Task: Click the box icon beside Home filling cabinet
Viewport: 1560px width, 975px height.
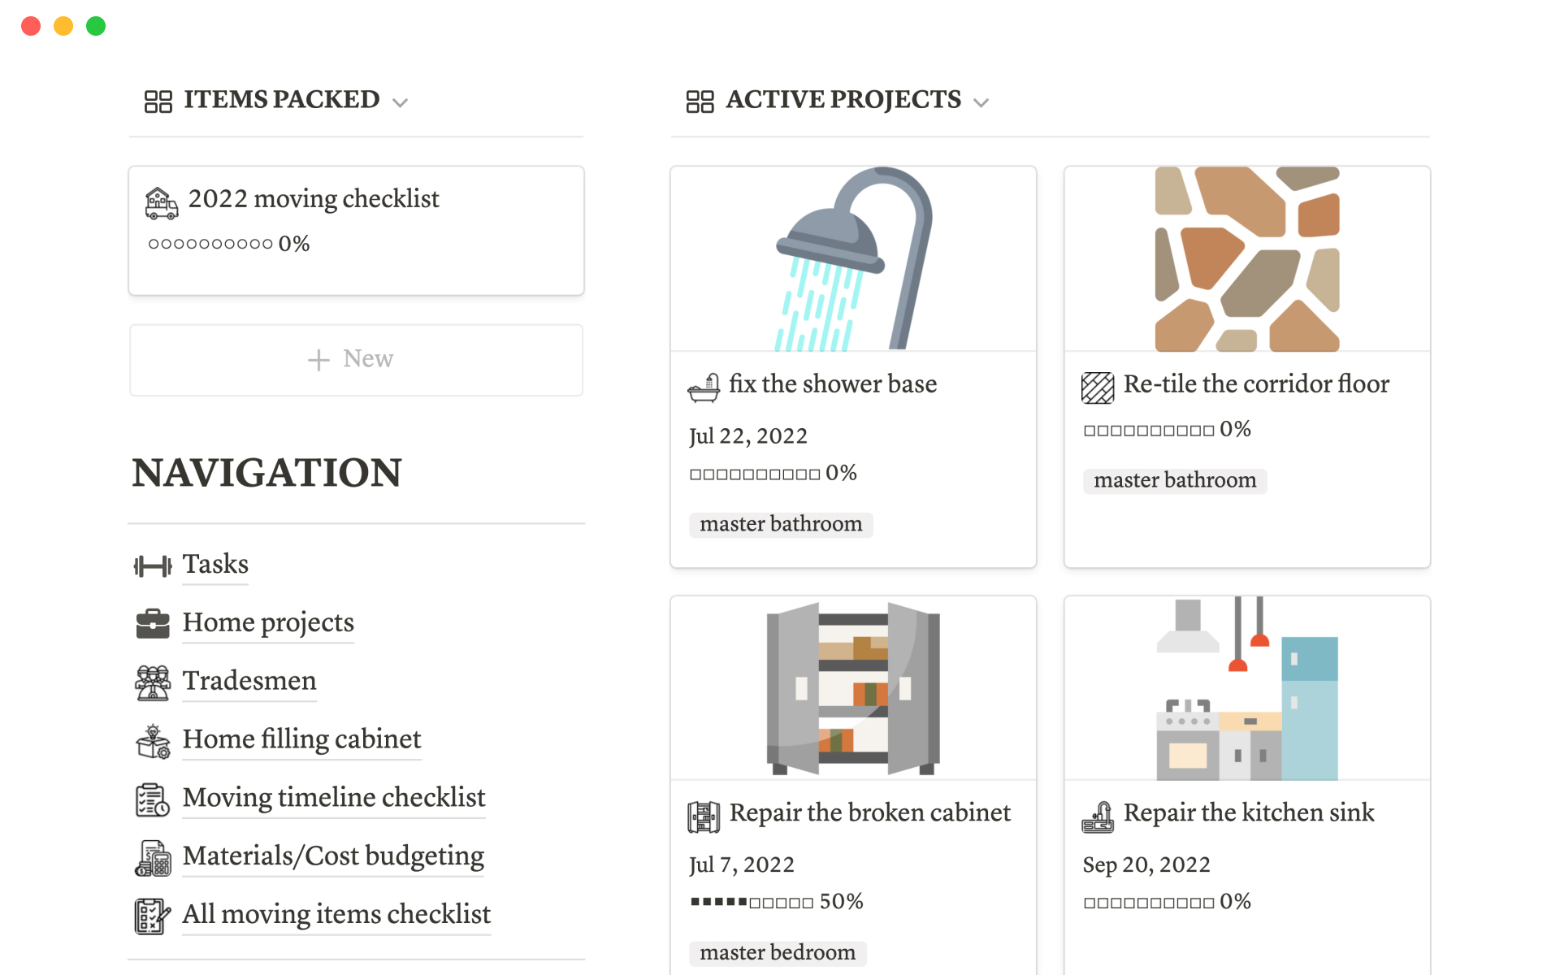Action: pyautogui.click(x=153, y=741)
